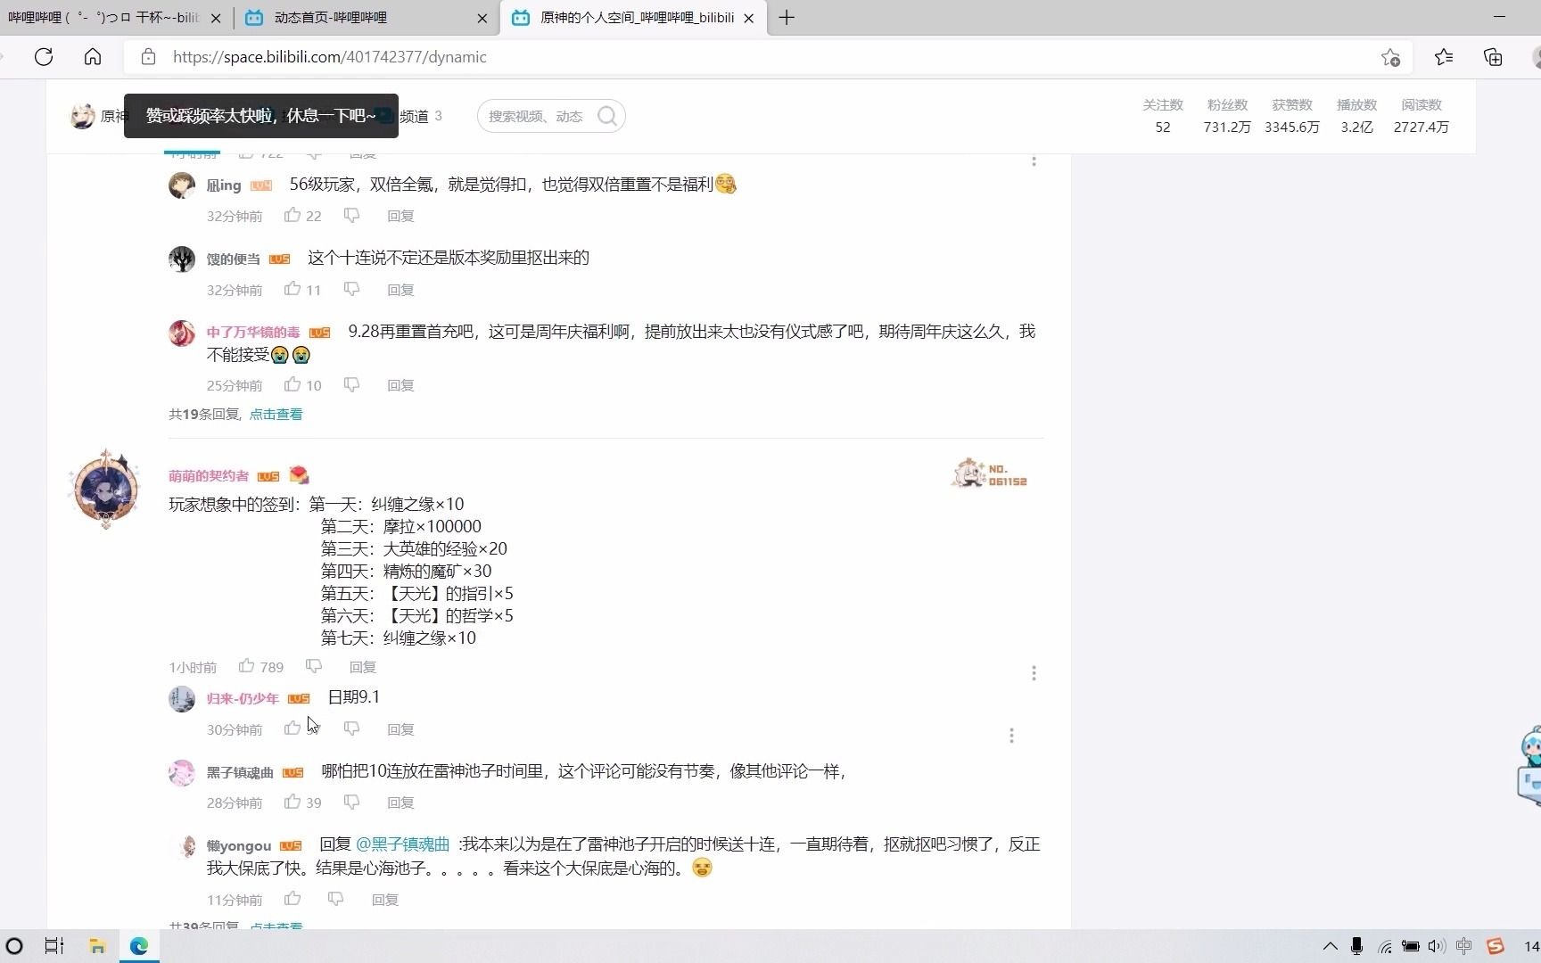The width and height of the screenshot is (1541, 963).
Task: Open browser collections
Action: pyautogui.click(x=1493, y=57)
